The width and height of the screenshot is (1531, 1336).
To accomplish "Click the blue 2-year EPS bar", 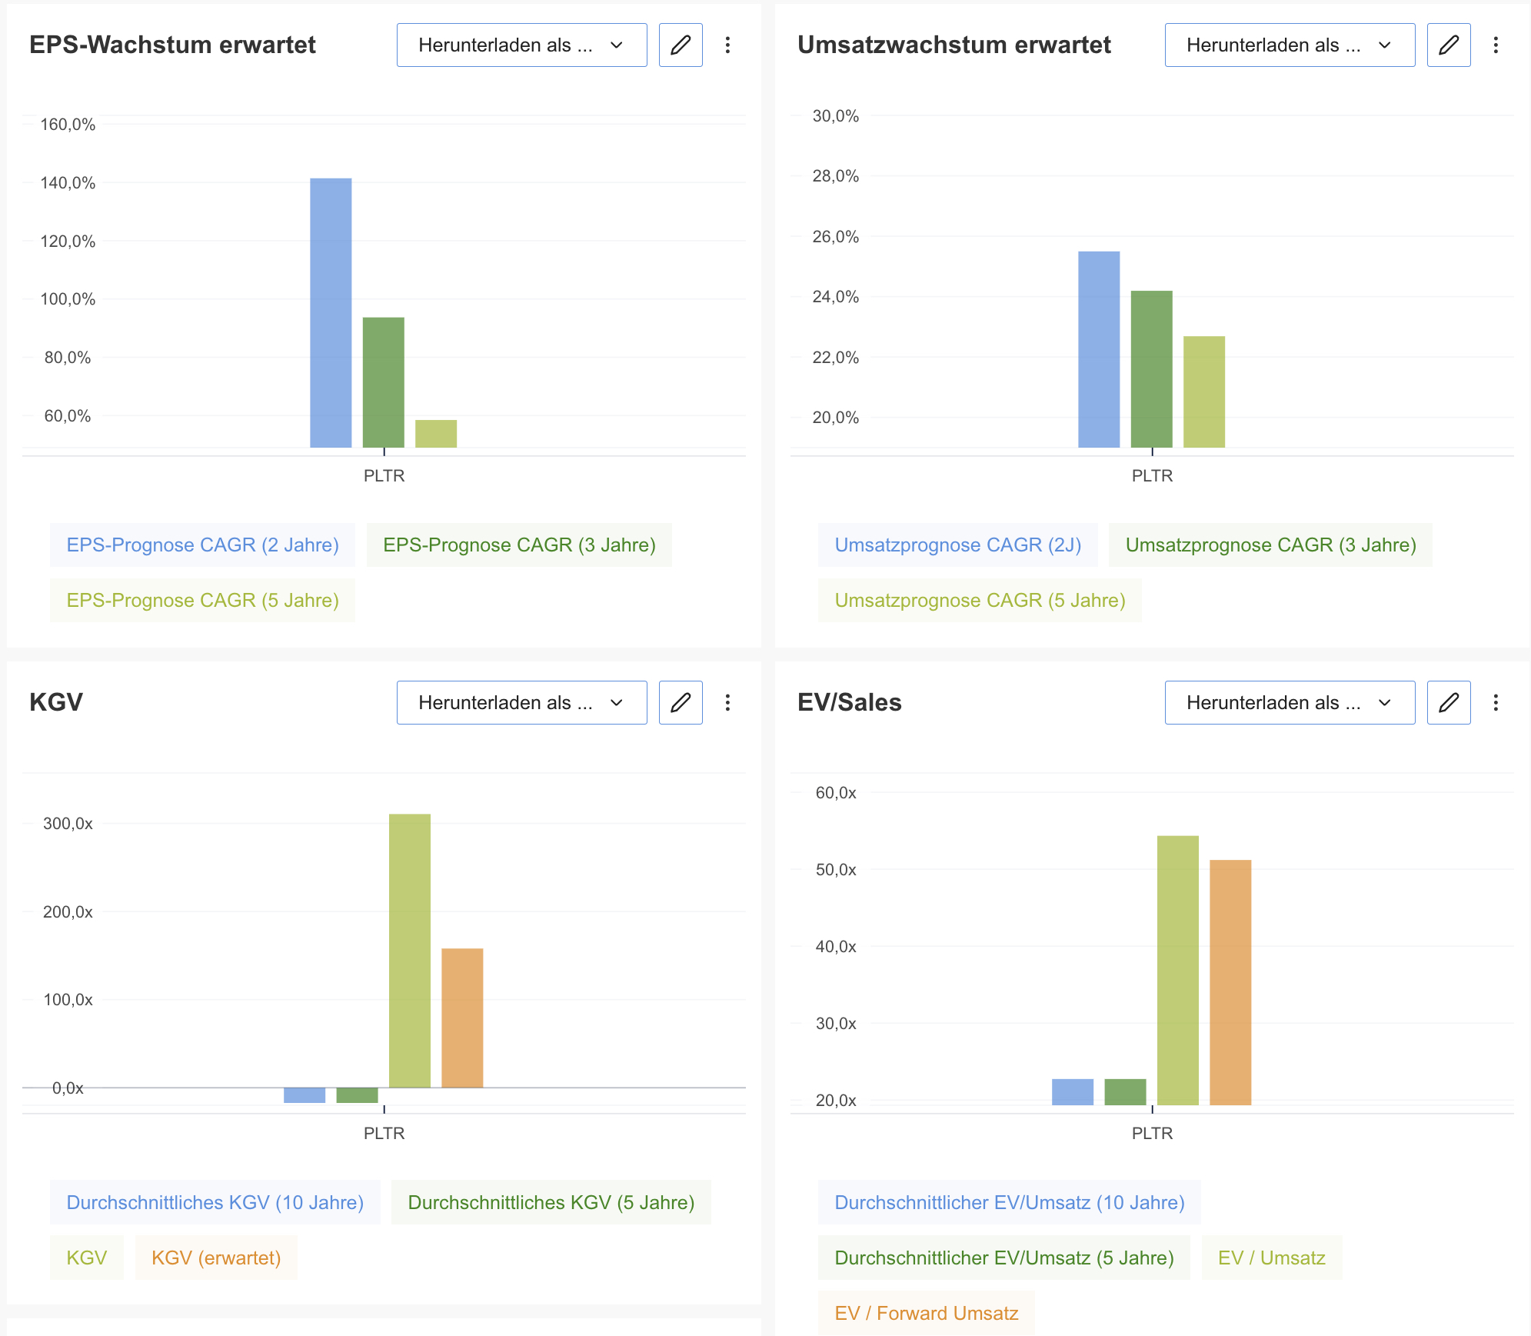I will (331, 313).
